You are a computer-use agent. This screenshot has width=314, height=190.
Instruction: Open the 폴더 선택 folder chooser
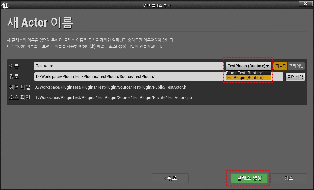[x=295, y=77]
